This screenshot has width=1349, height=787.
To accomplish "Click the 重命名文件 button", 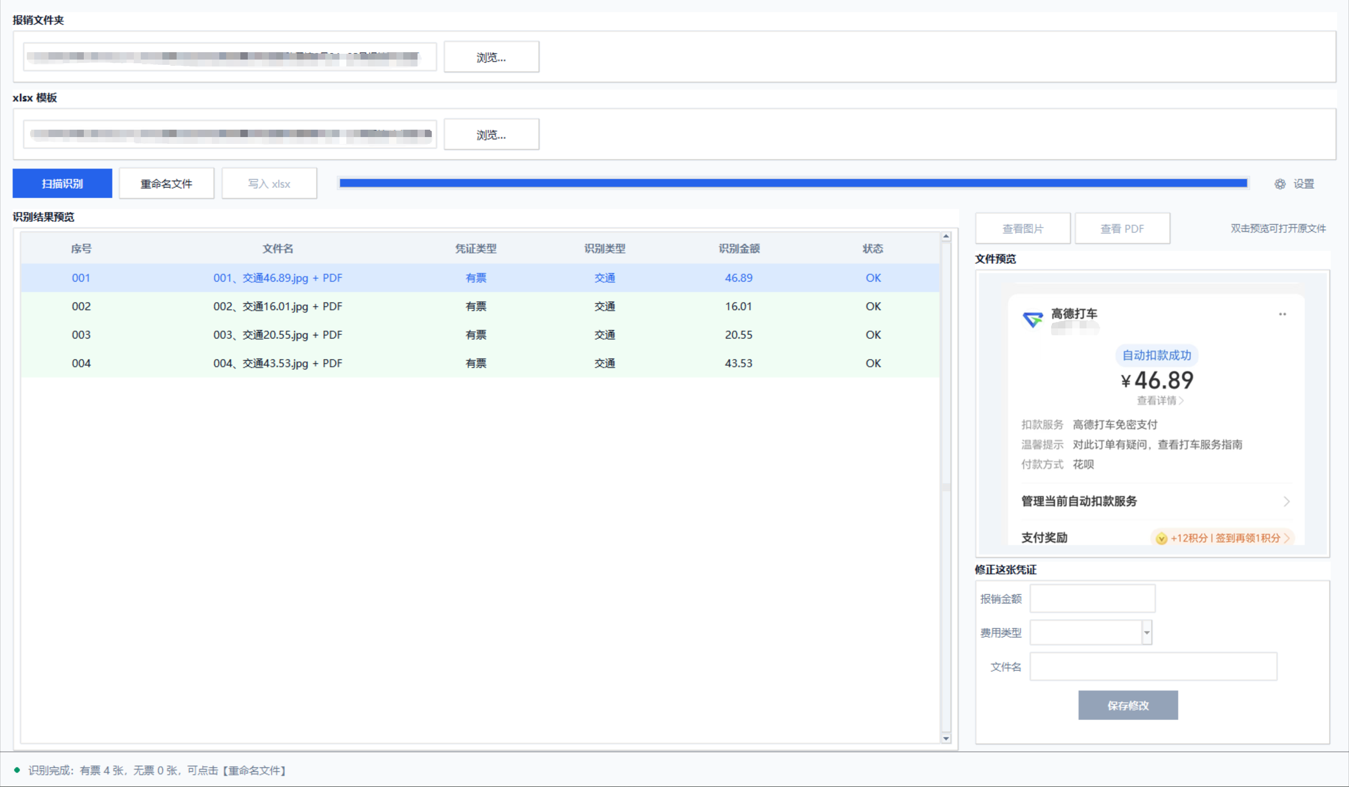I will point(167,183).
